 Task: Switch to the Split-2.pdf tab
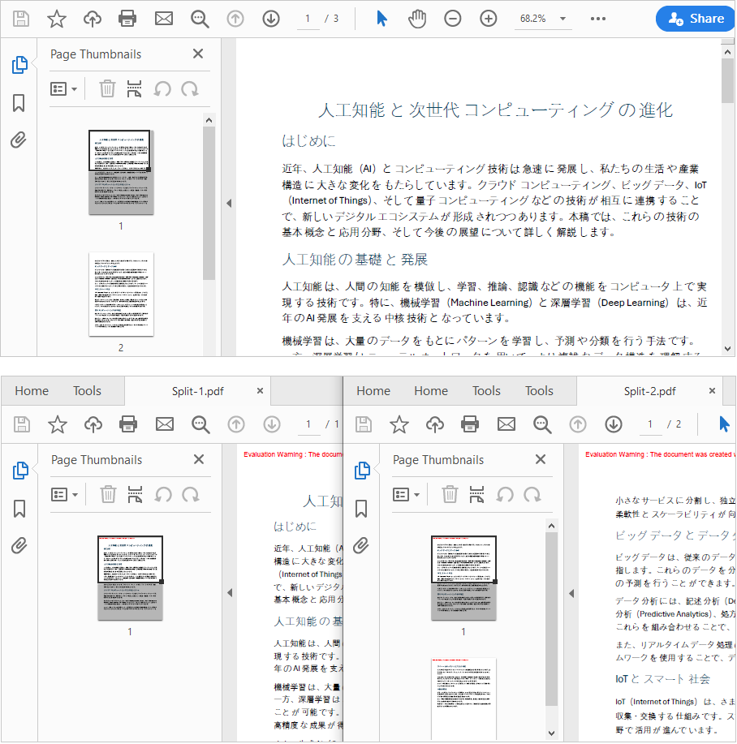click(x=649, y=390)
